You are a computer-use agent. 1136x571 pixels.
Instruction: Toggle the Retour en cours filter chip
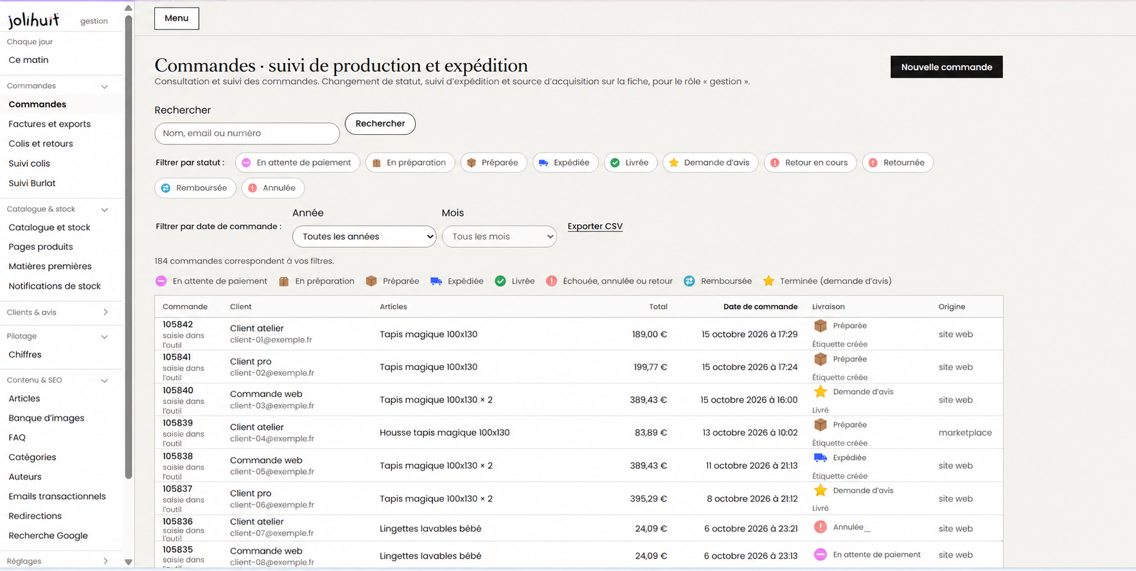click(810, 163)
